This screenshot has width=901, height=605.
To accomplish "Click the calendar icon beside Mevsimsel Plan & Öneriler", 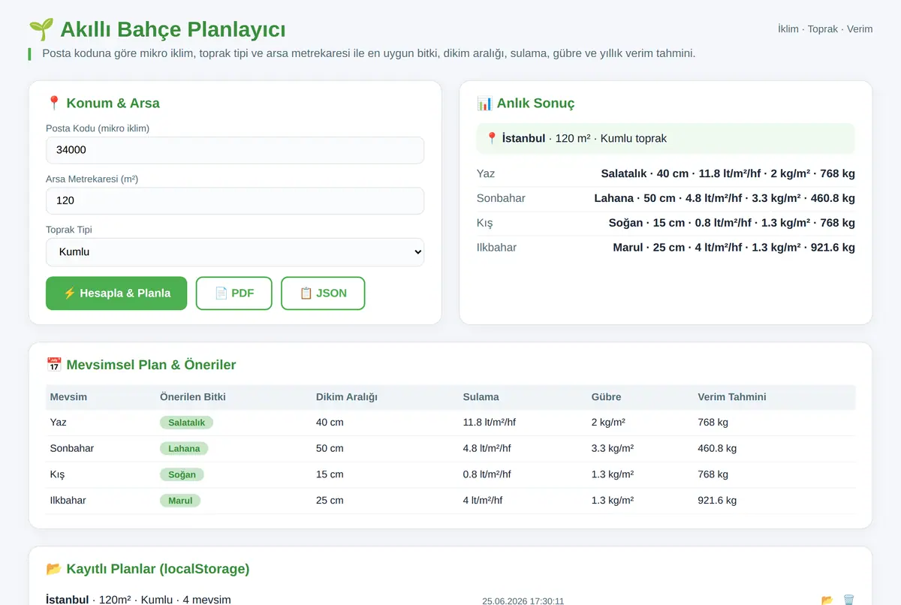I will 54,365.
